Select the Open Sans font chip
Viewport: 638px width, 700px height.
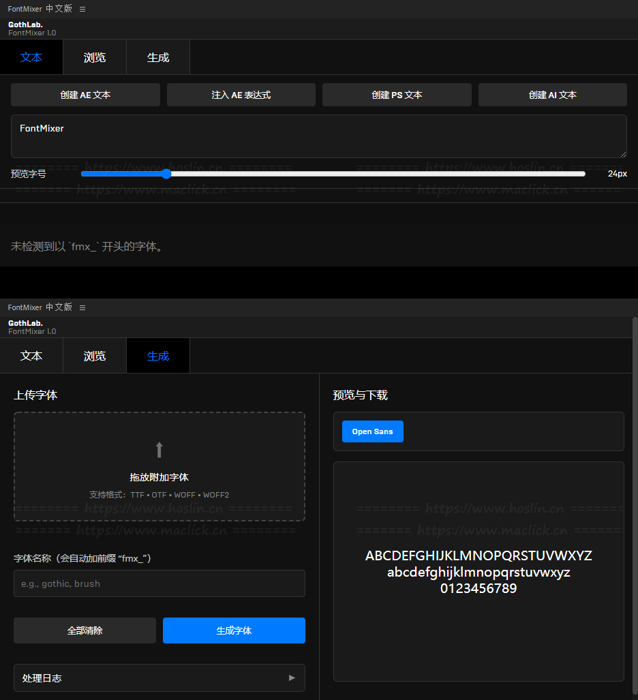click(x=372, y=432)
